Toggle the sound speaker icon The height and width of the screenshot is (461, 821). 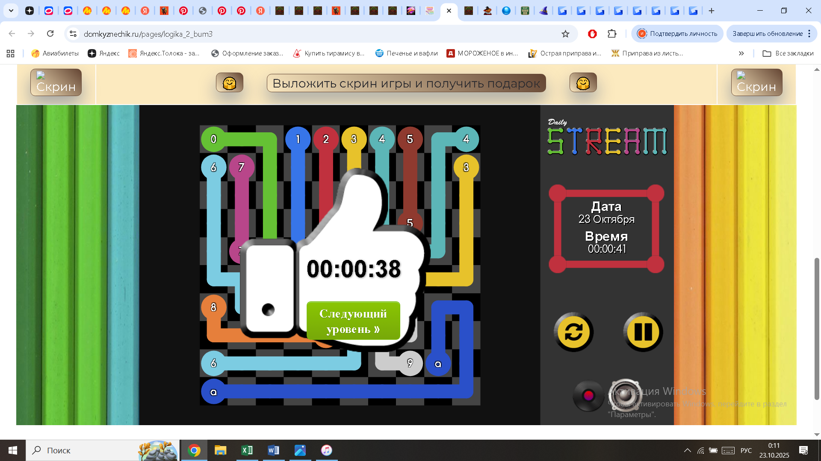(625, 395)
